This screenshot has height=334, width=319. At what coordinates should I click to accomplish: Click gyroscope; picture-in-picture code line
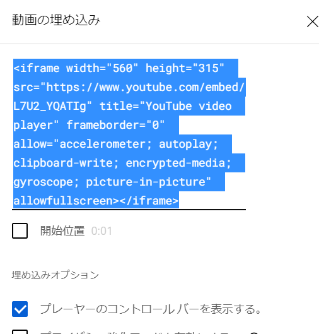click(112, 182)
